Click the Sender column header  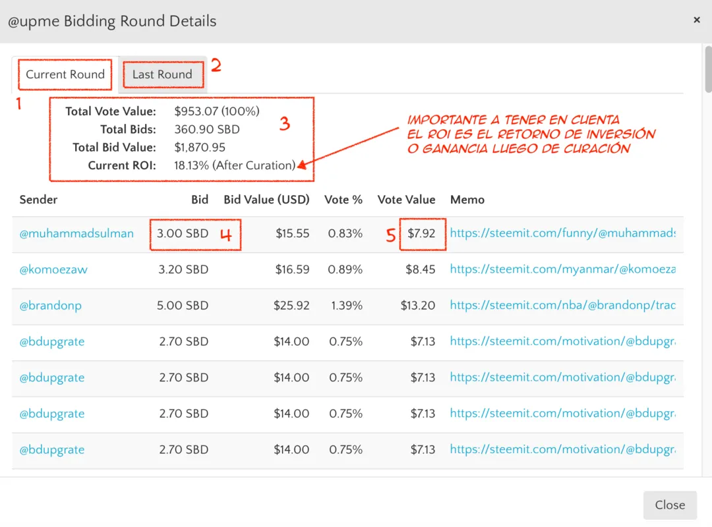coord(39,200)
